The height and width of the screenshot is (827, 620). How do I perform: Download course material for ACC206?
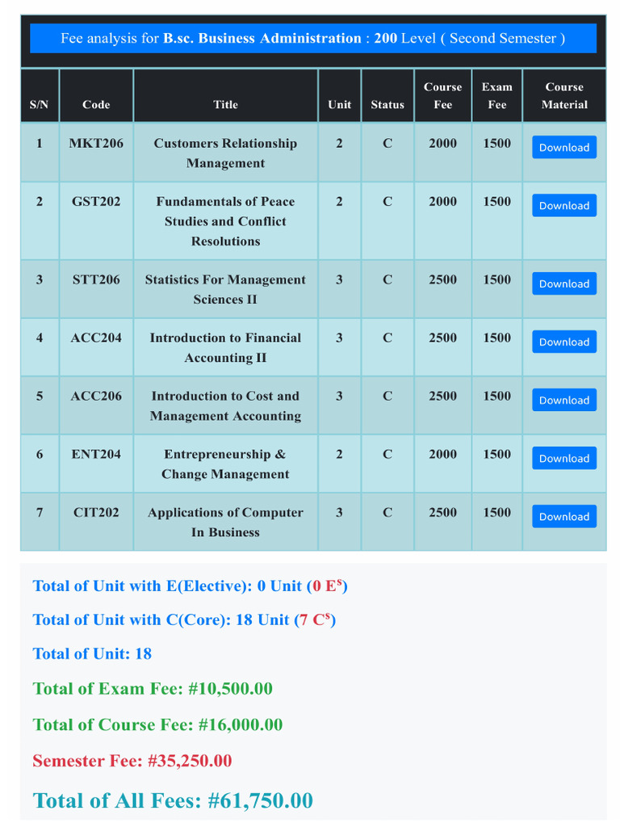tap(564, 400)
